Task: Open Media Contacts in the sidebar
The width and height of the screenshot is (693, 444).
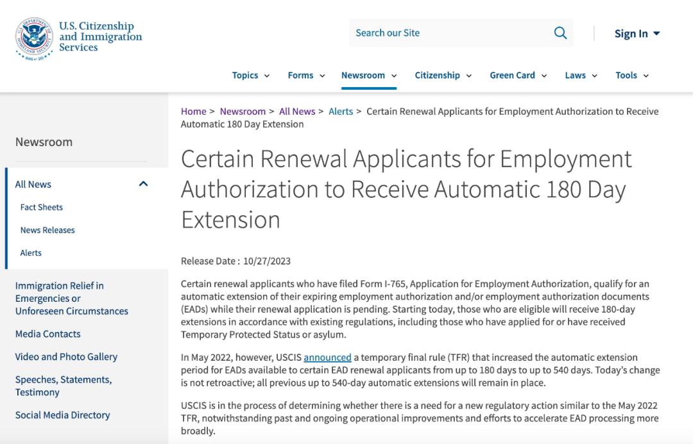Action: (47, 334)
